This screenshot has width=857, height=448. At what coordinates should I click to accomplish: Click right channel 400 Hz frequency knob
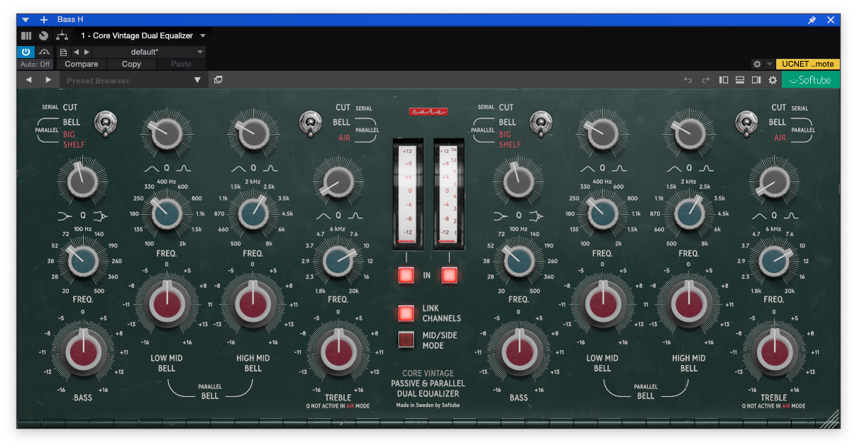(602, 213)
